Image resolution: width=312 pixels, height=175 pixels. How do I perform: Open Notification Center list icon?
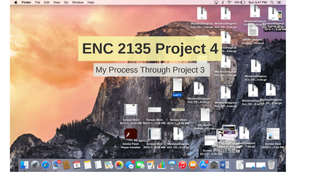(x=279, y=2)
